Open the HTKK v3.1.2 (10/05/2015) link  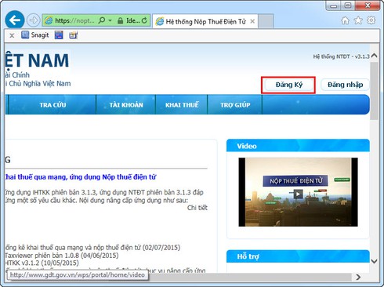pyautogui.click(x=42, y=263)
